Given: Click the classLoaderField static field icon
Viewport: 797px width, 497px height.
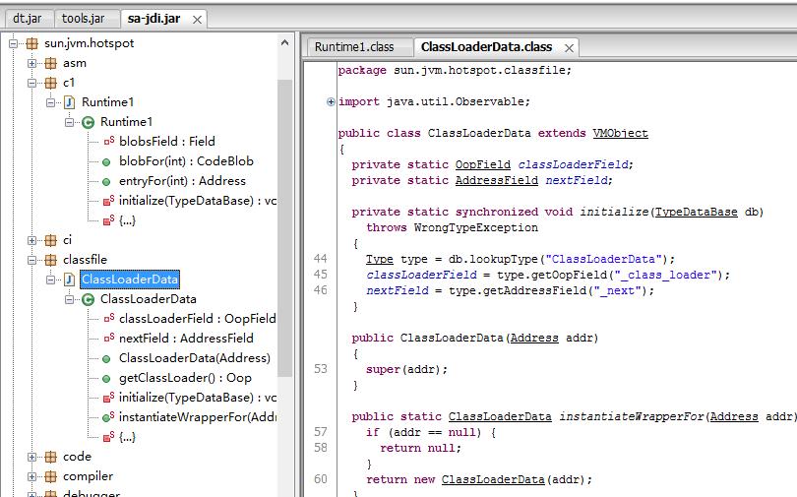Looking at the screenshot, I should [109, 319].
